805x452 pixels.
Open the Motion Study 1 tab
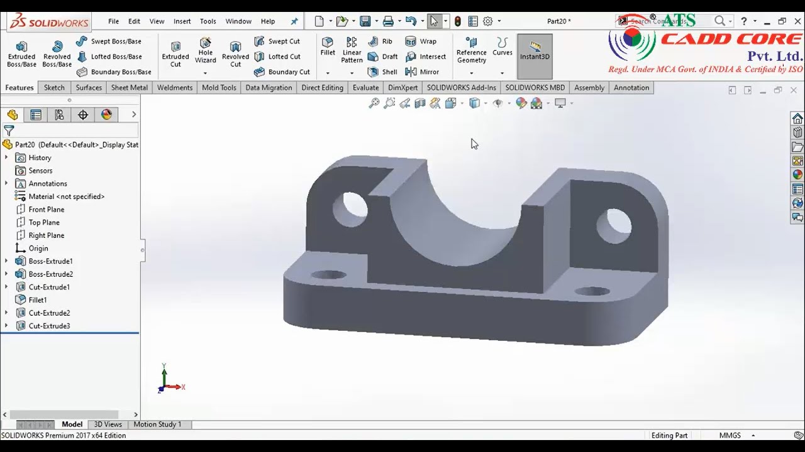coord(157,424)
